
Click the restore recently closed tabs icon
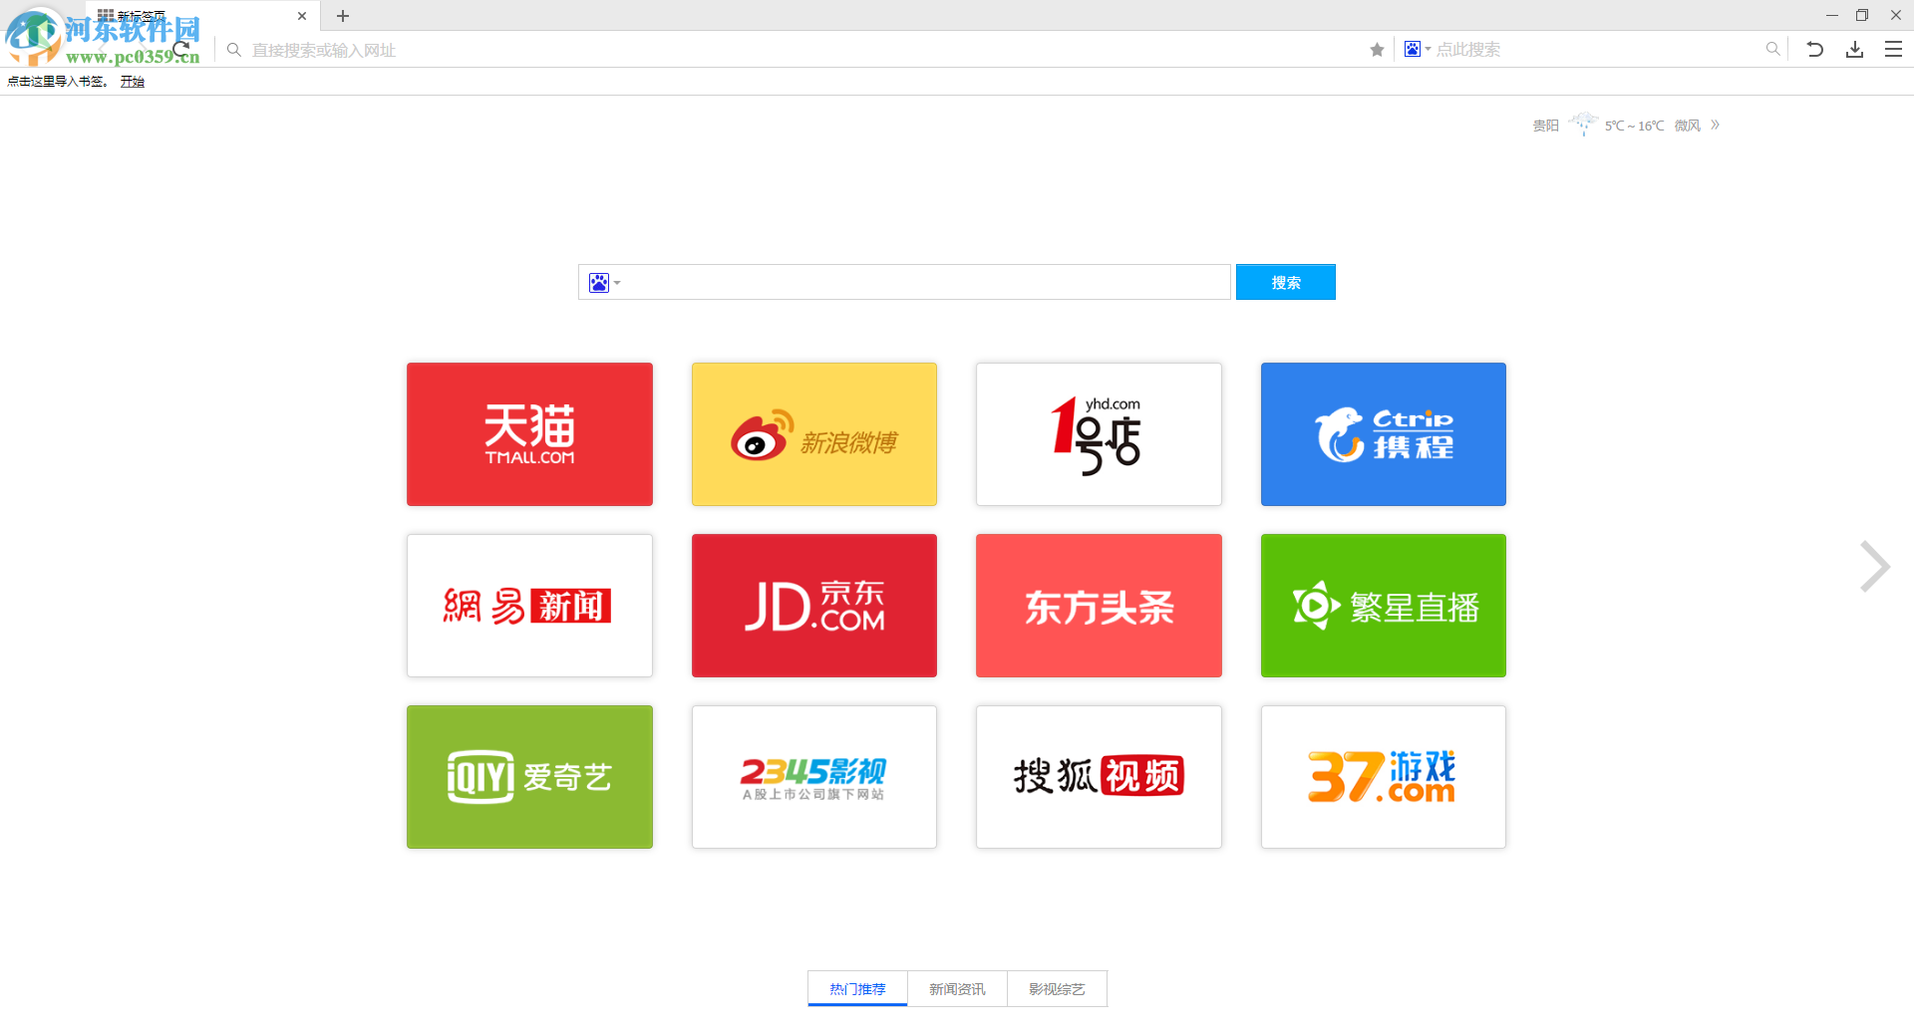tap(1815, 49)
